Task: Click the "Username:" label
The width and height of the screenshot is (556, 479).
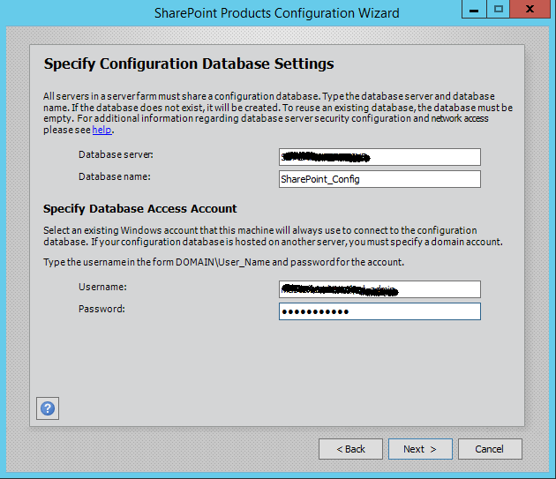Action: tap(102, 288)
